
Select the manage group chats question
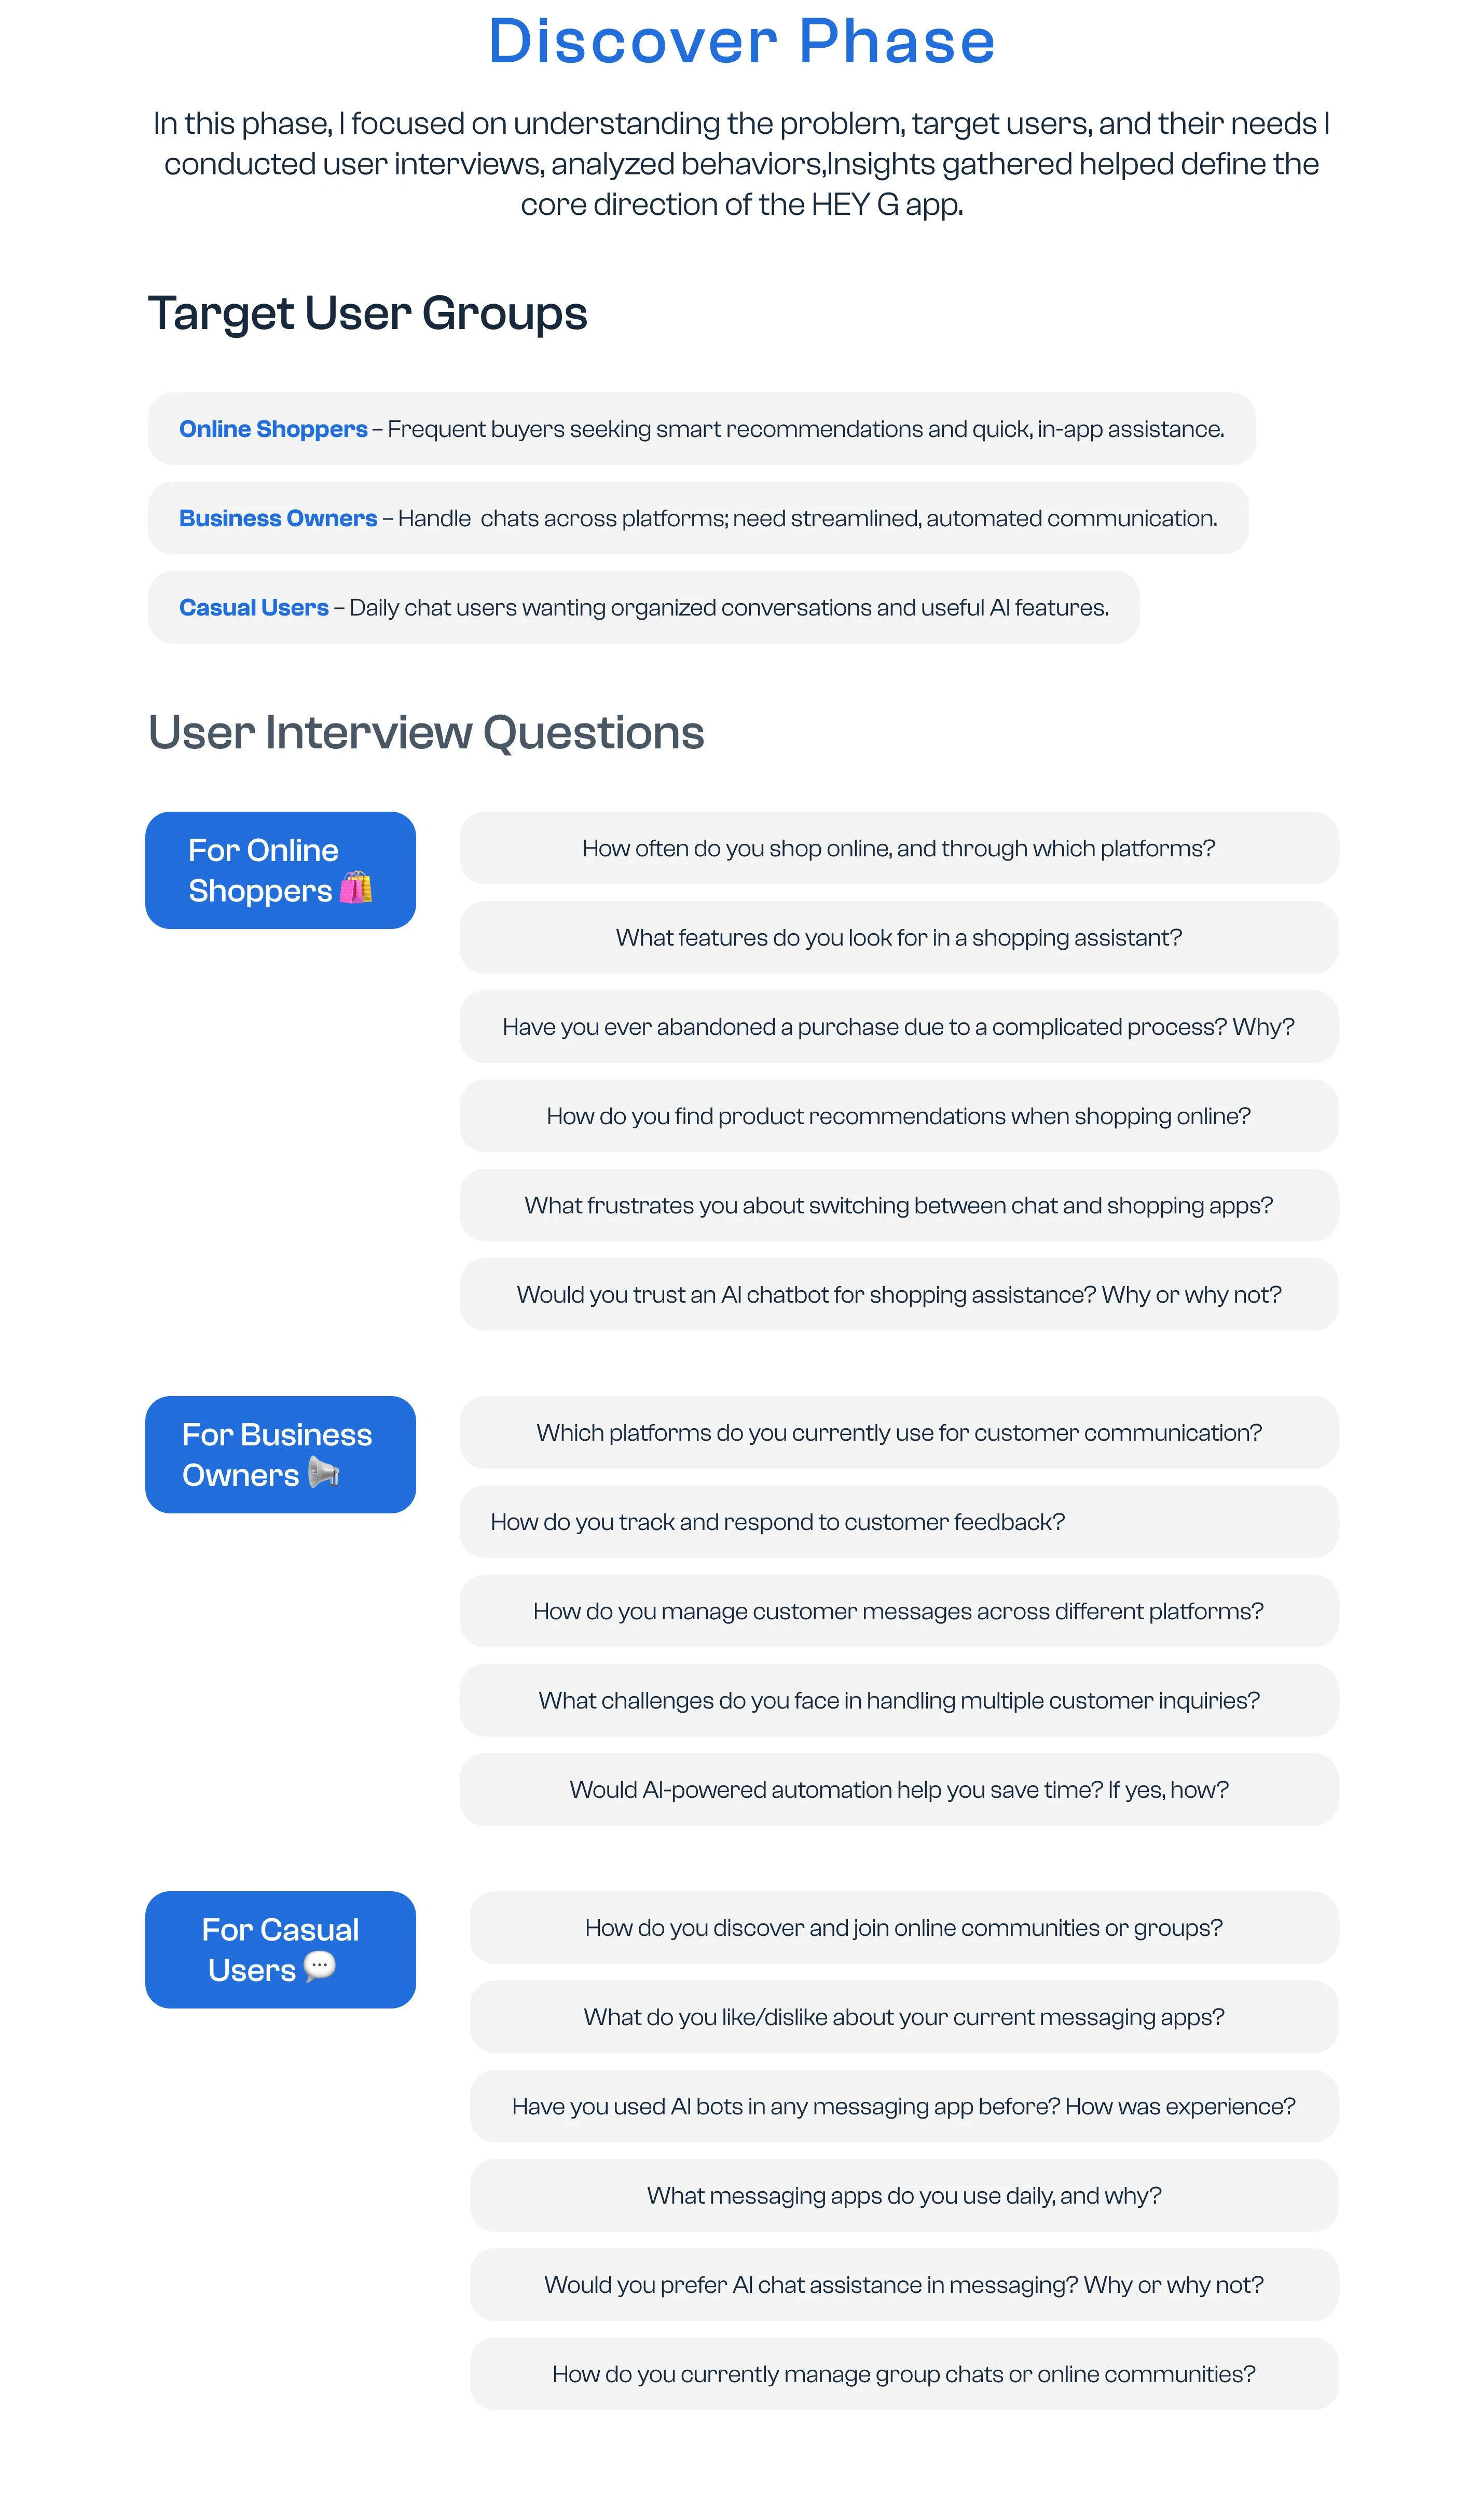(x=903, y=2374)
